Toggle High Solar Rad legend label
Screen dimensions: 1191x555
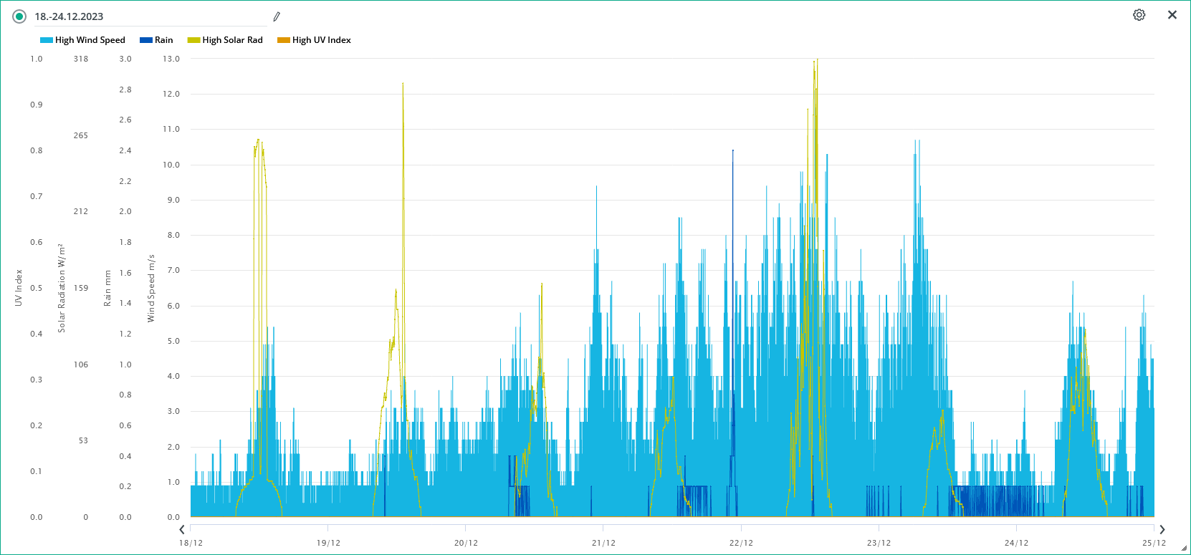[232, 40]
